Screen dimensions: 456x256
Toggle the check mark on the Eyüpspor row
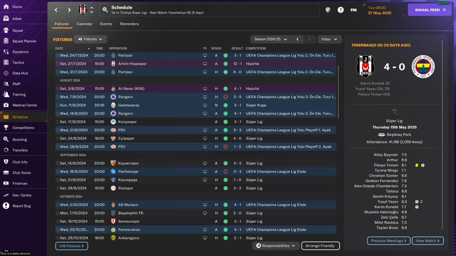57,138
